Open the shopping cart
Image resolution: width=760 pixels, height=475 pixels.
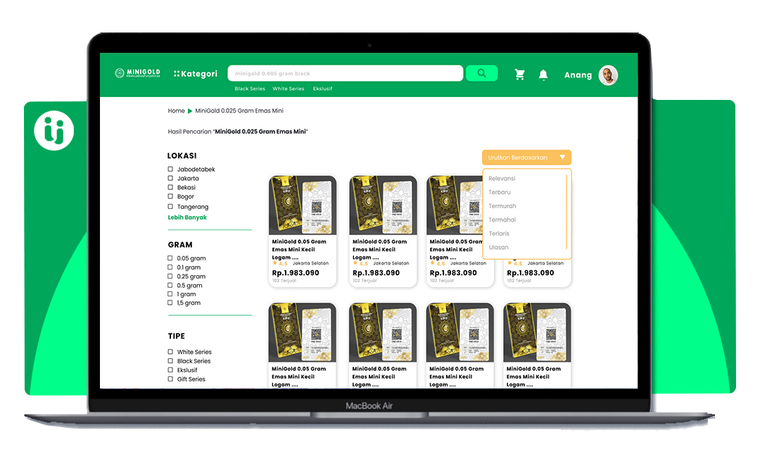(x=520, y=75)
